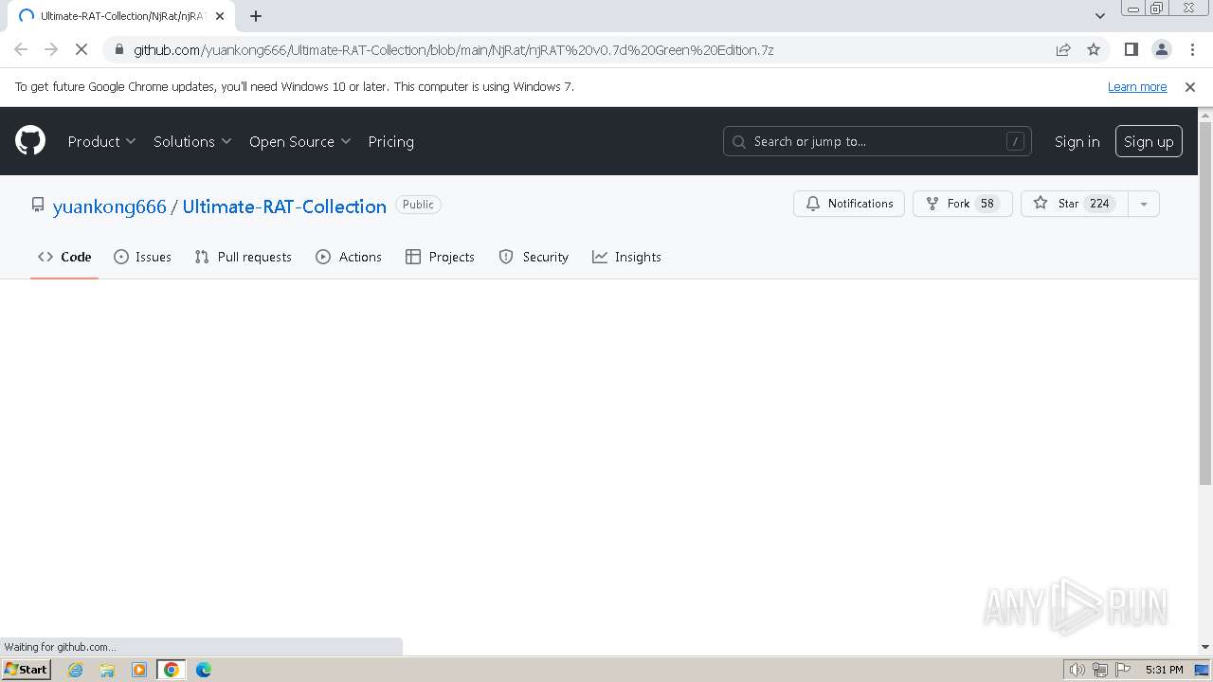Click the address bar URL
Image resolution: width=1213 pixels, height=682 pixels.
(453, 49)
